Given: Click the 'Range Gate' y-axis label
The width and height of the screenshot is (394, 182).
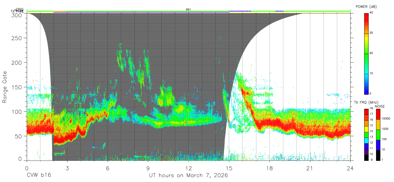Looking at the screenshot, I should point(5,87).
